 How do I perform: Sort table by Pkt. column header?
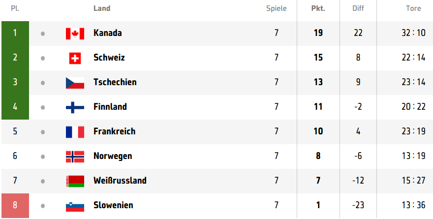pos(318,8)
